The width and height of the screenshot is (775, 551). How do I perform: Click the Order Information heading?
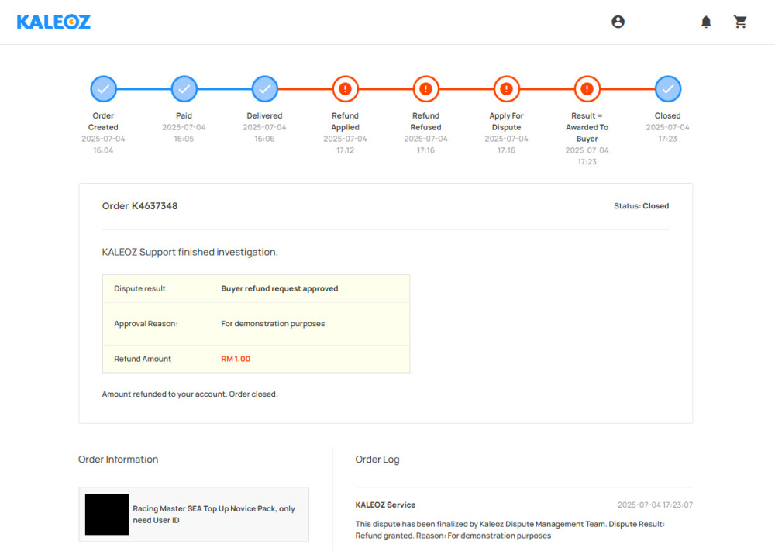pyautogui.click(x=118, y=460)
